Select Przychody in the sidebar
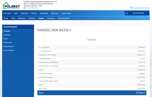This screenshot has width=152, height=97. pos(18,35)
